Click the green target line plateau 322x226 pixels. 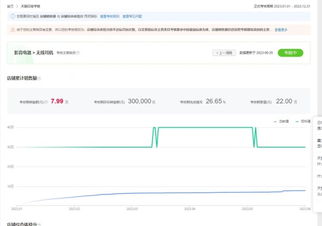pos(205,127)
